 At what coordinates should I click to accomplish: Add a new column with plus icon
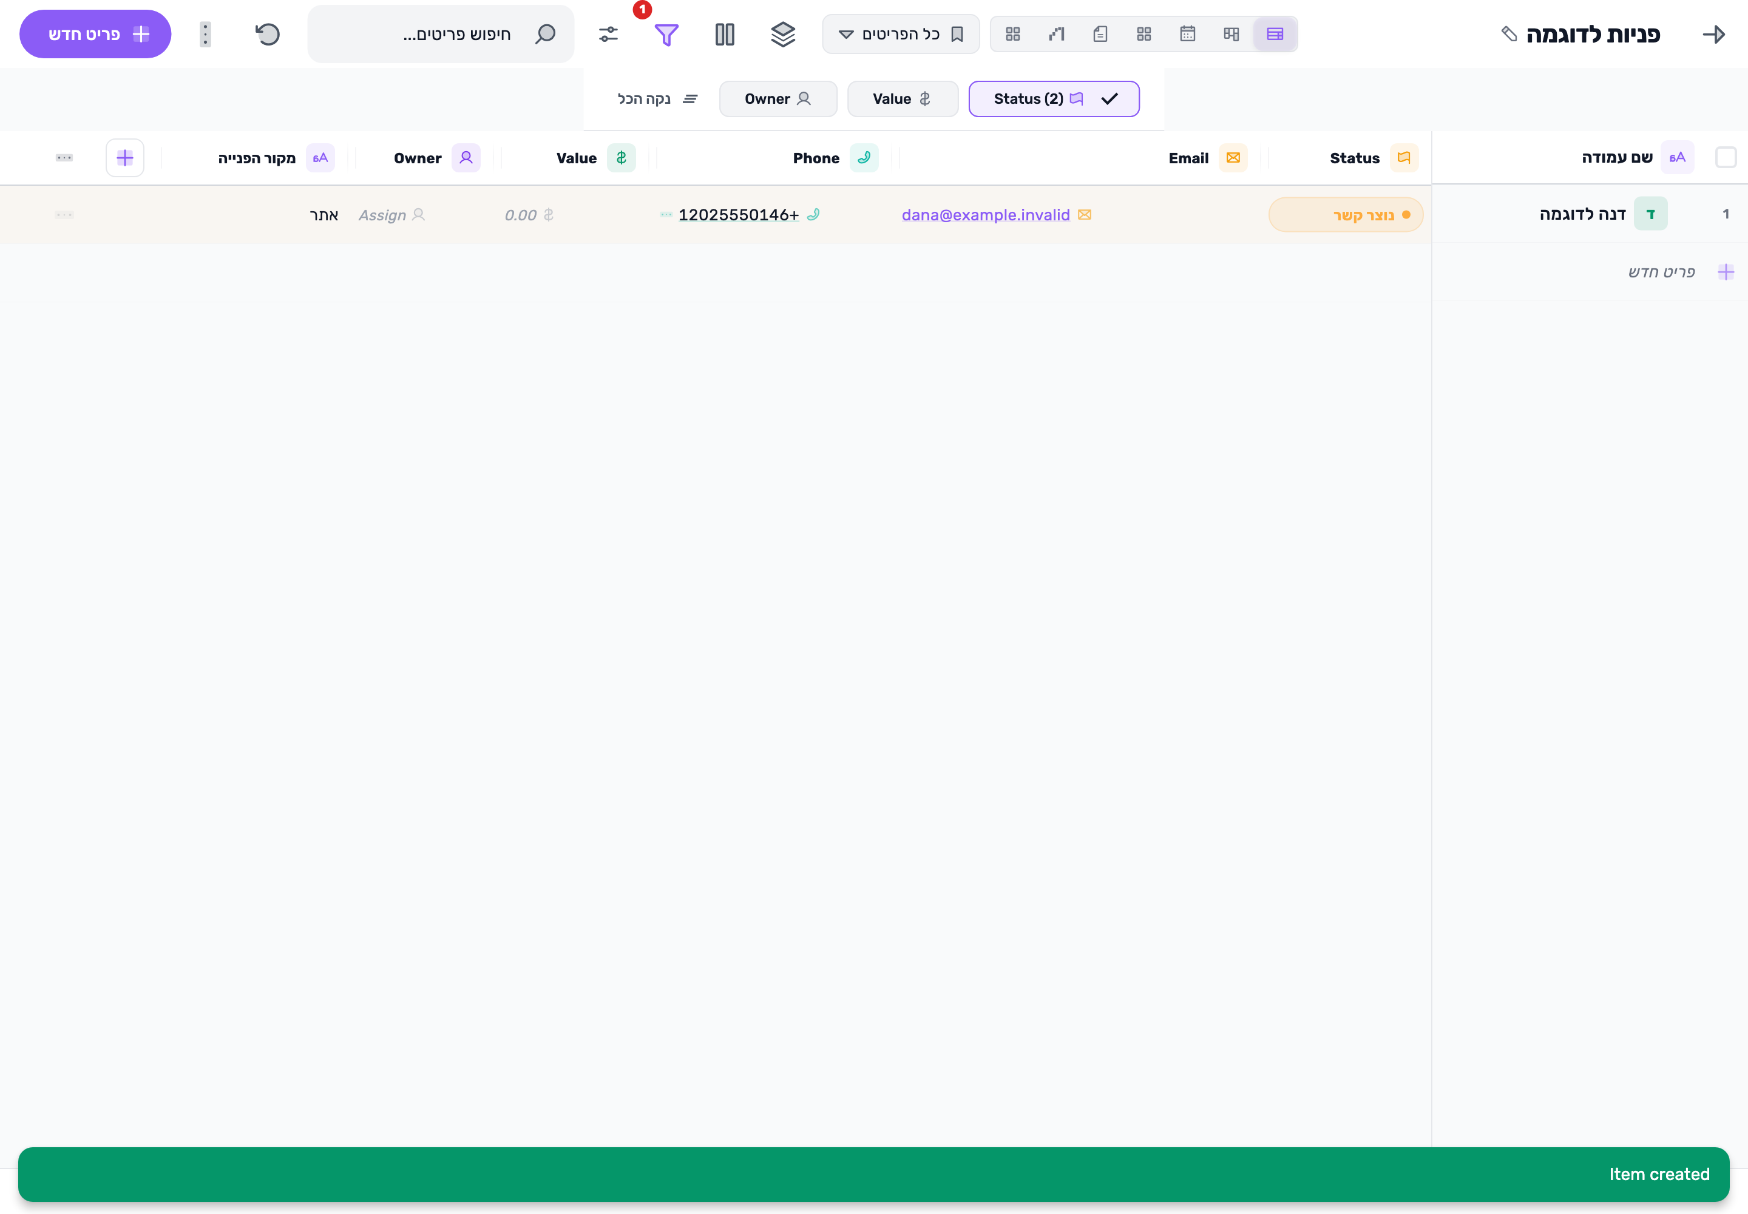tap(125, 157)
